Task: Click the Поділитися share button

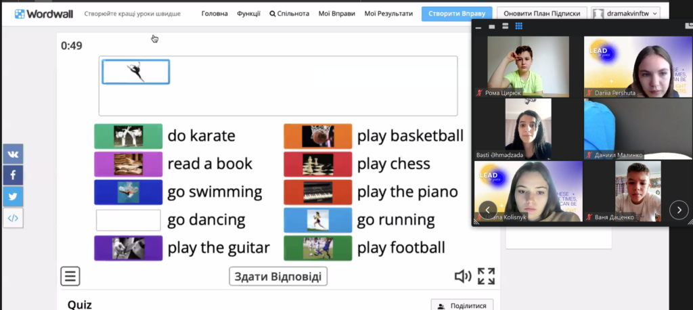Action: 462,306
